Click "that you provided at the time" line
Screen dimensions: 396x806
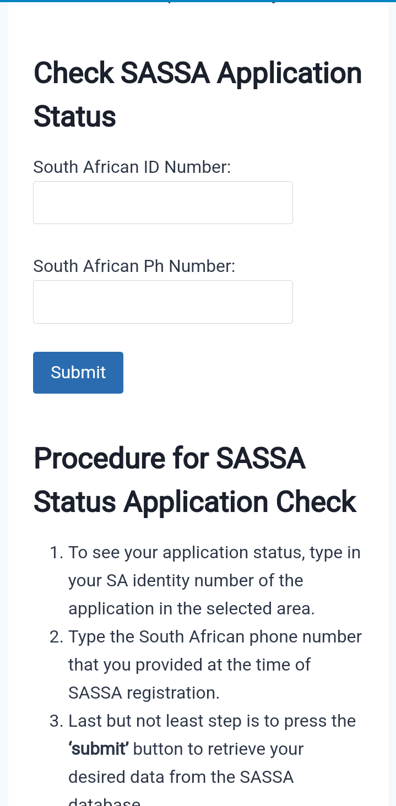[x=189, y=665]
